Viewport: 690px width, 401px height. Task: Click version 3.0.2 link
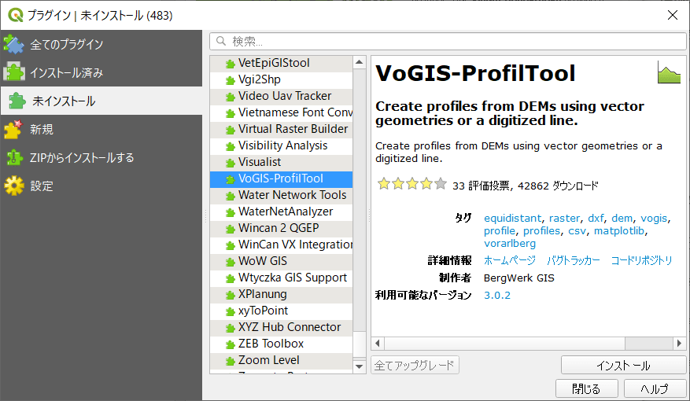(x=497, y=296)
